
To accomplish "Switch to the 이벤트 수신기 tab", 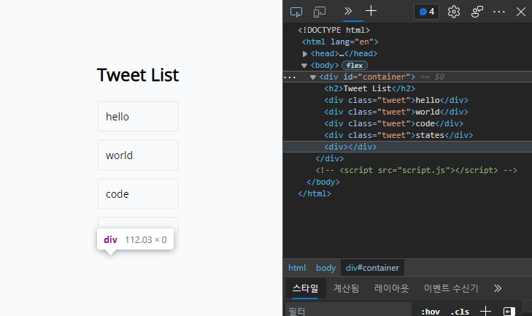I will click(450, 288).
